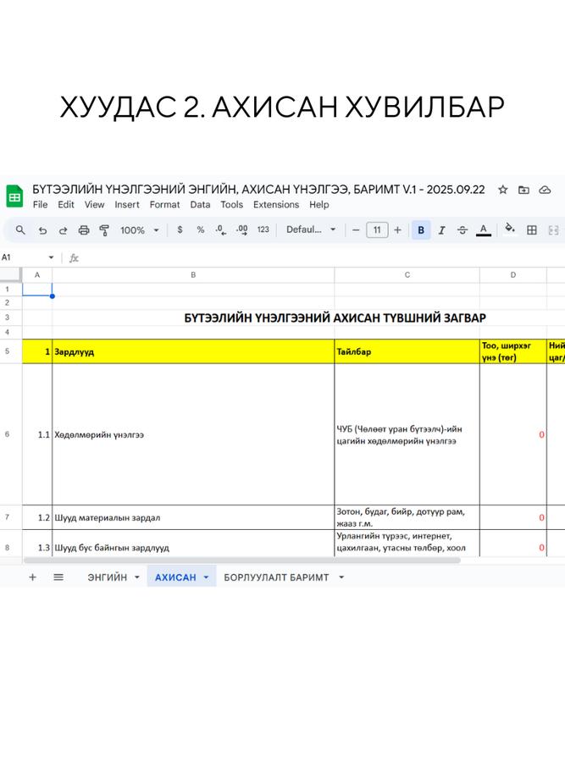Increase decimal places
Image resolution: width=565 pixels, height=762 pixels.
tap(241, 229)
